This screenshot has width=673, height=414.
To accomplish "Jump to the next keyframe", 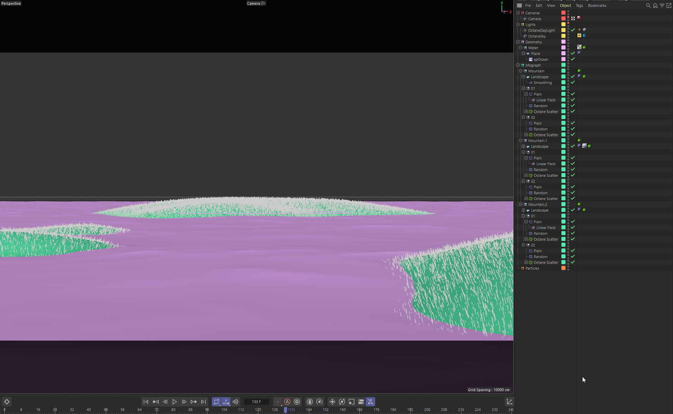I will point(193,402).
